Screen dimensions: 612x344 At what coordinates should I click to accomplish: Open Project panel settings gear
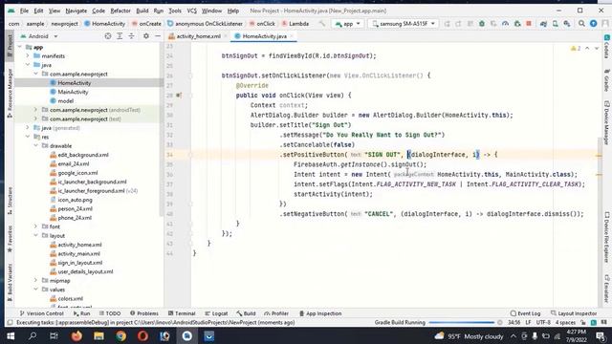[x=146, y=36]
